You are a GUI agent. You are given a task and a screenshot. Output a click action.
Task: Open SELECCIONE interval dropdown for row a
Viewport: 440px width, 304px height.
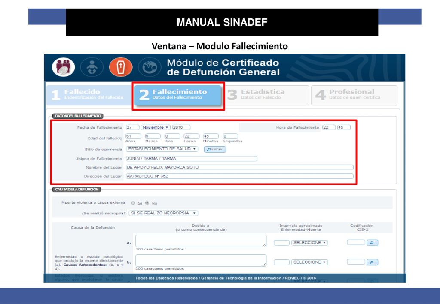(x=309, y=242)
